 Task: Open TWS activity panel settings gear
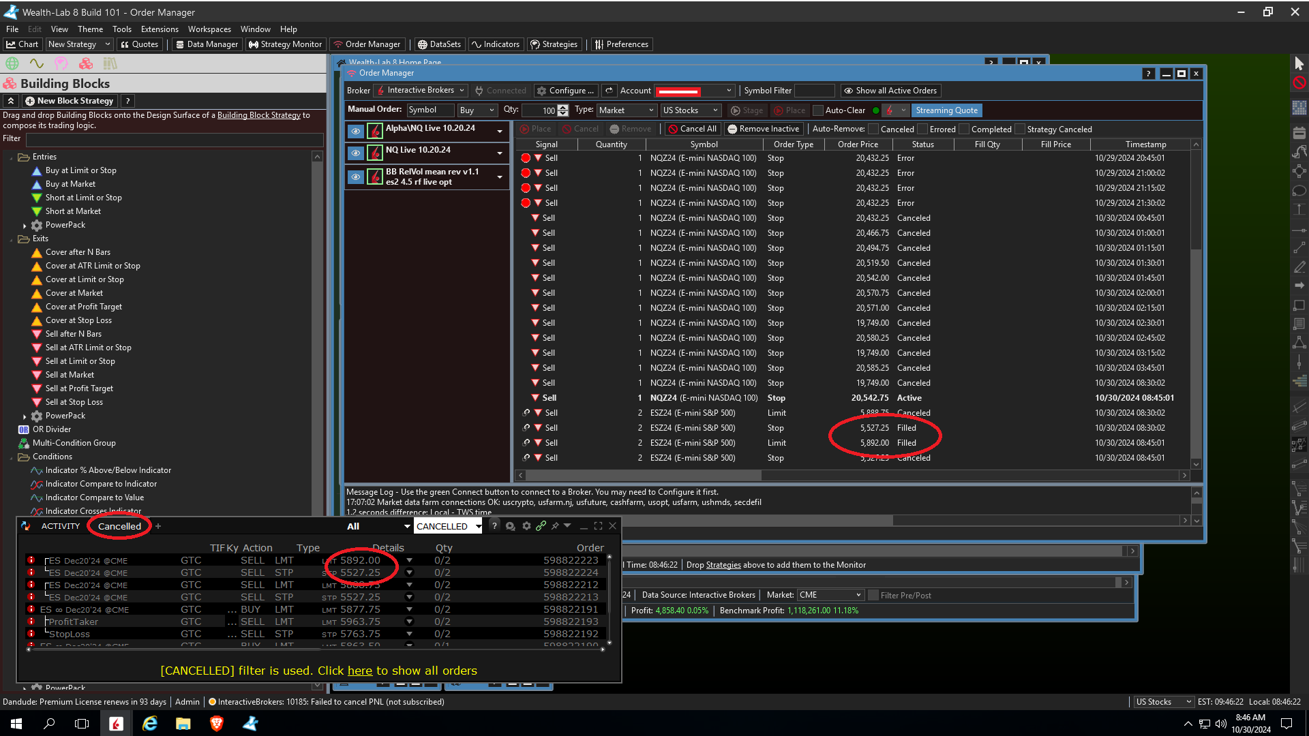coord(526,526)
